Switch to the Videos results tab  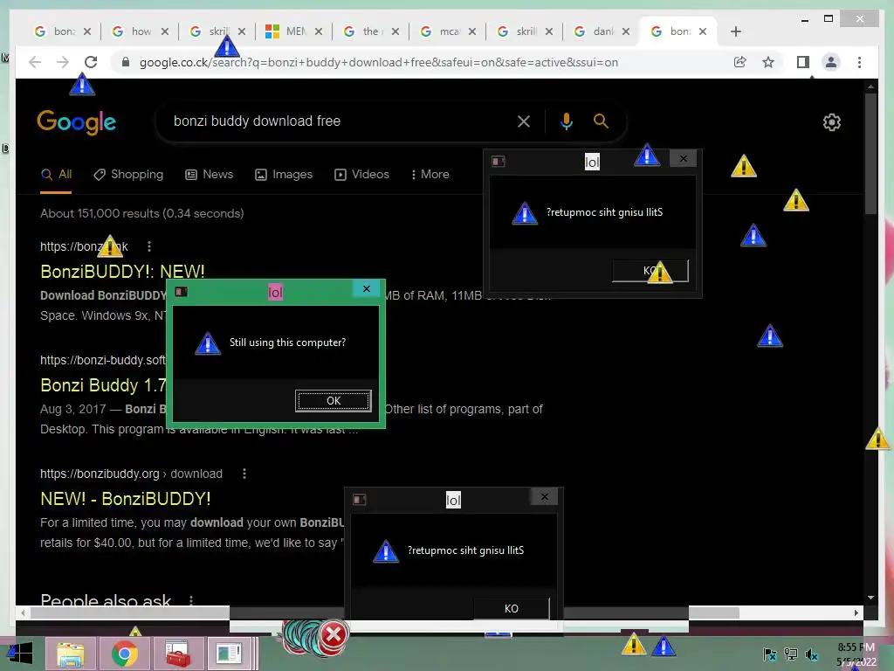click(361, 175)
